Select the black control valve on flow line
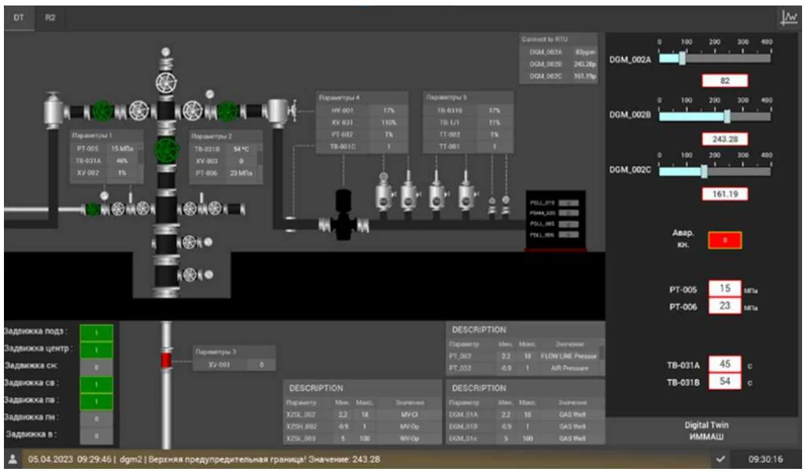 [343, 214]
